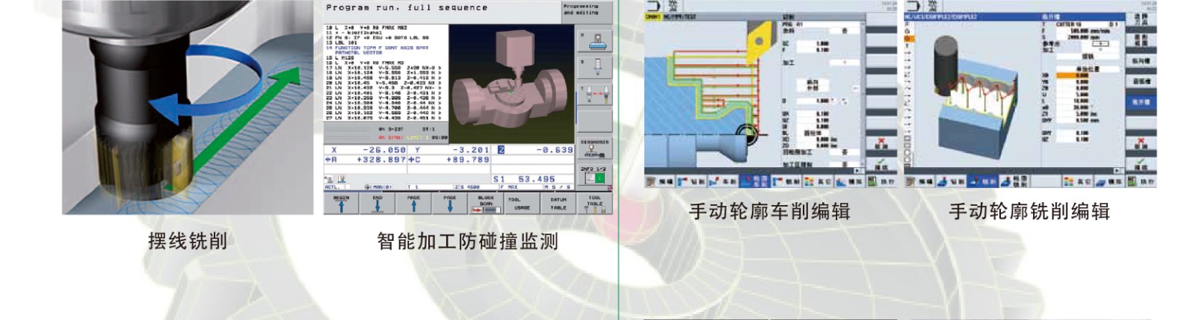Click the select tool side softkey in milling editor
Image resolution: width=1196 pixels, height=320 pixels.
point(1141,20)
